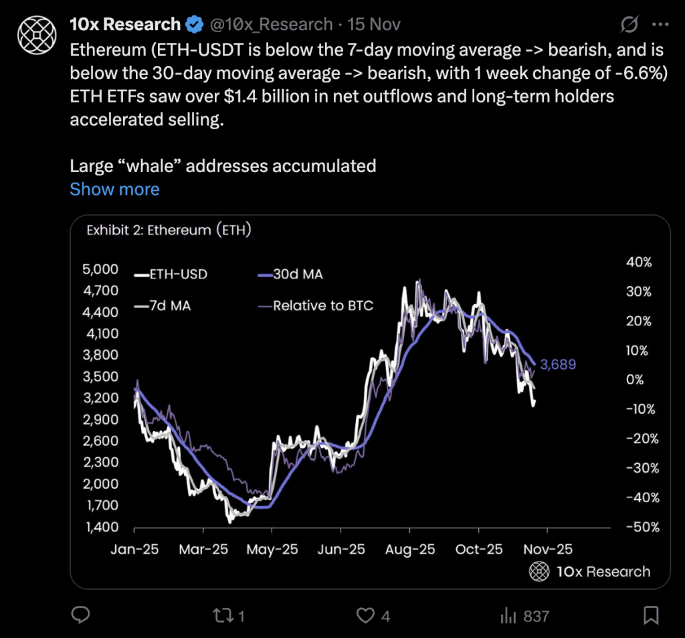The height and width of the screenshot is (638, 685).
Task: Click the blue verified checkmark badge
Action: click(193, 24)
